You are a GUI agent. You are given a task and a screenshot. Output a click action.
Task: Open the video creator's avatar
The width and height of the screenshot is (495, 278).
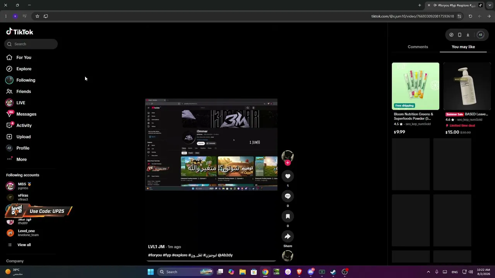tap(287, 156)
